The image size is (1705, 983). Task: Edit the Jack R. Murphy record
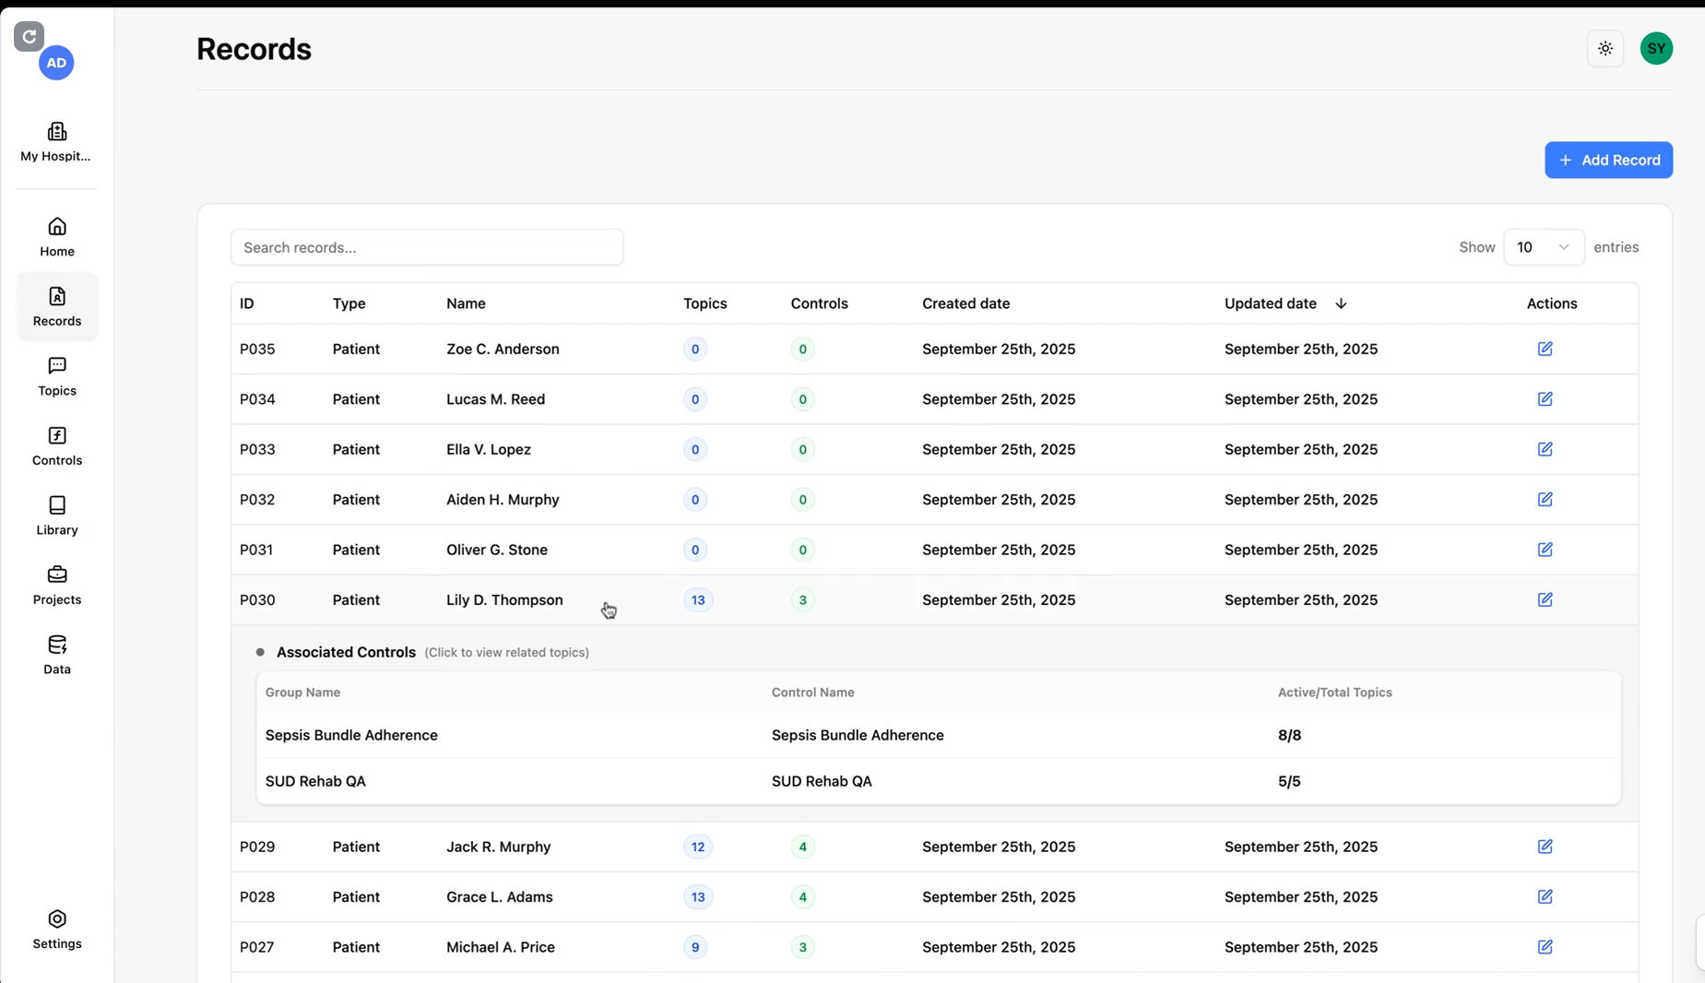click(1545, 847)
